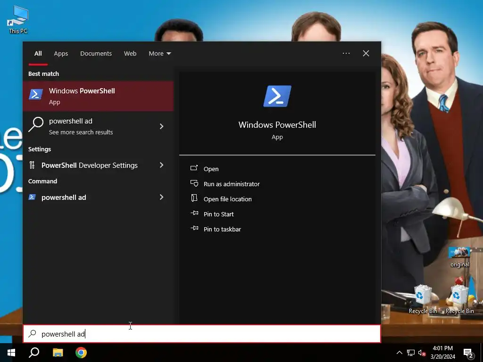Viewport: 483px width, 362px height.
Task: Click the Open action icon
Action: (x=194, y=168)
